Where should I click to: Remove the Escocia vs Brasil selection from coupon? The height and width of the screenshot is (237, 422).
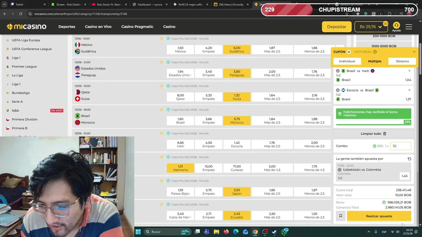pos(409,90)
